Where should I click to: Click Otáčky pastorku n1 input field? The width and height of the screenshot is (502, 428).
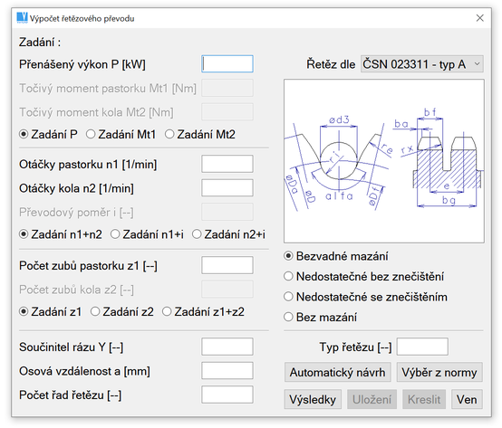point(227,164)
